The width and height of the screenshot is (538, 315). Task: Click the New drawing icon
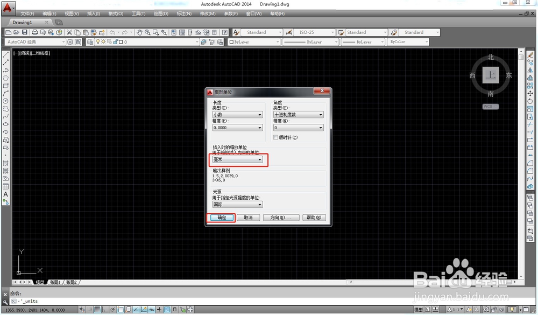point(8,32)
